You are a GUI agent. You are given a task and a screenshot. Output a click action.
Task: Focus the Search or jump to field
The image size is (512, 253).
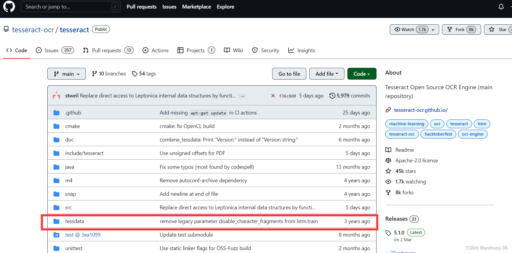(x=71, y=6)
